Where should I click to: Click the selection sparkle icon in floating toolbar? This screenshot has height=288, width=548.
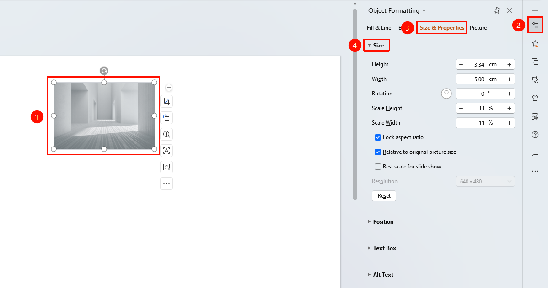167,167
